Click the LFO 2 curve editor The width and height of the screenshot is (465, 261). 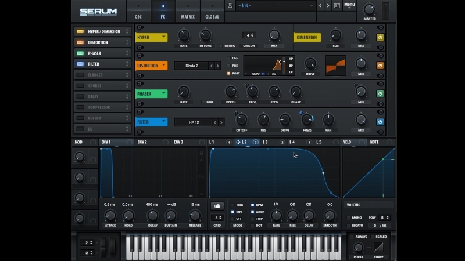pos(274,173)
